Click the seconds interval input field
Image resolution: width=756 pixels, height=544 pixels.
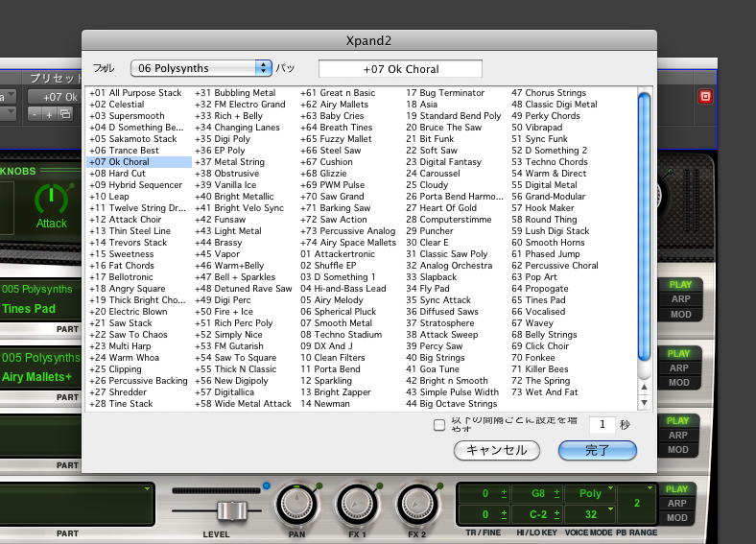[602, 424]
